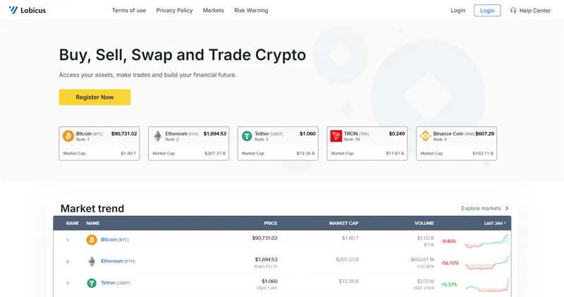Open the Terms of use menu item

click(x=129, y=11)
